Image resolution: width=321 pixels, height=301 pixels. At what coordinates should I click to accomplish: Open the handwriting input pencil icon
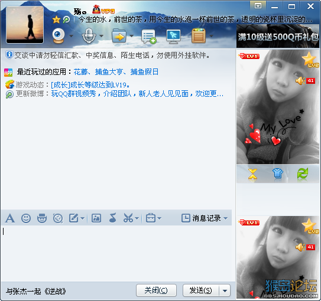point(74,218)
